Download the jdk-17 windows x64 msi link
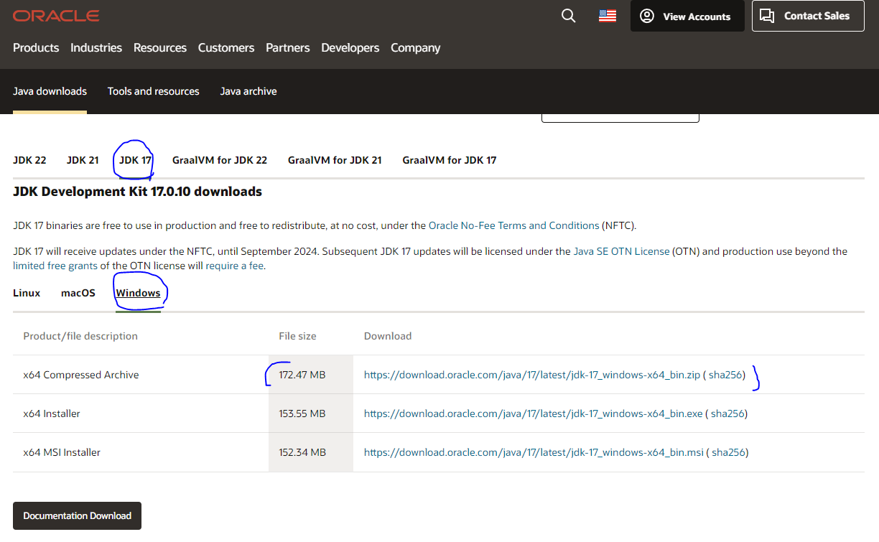The height and width of the screenshot is (542, 879). [x=534, y=452]
